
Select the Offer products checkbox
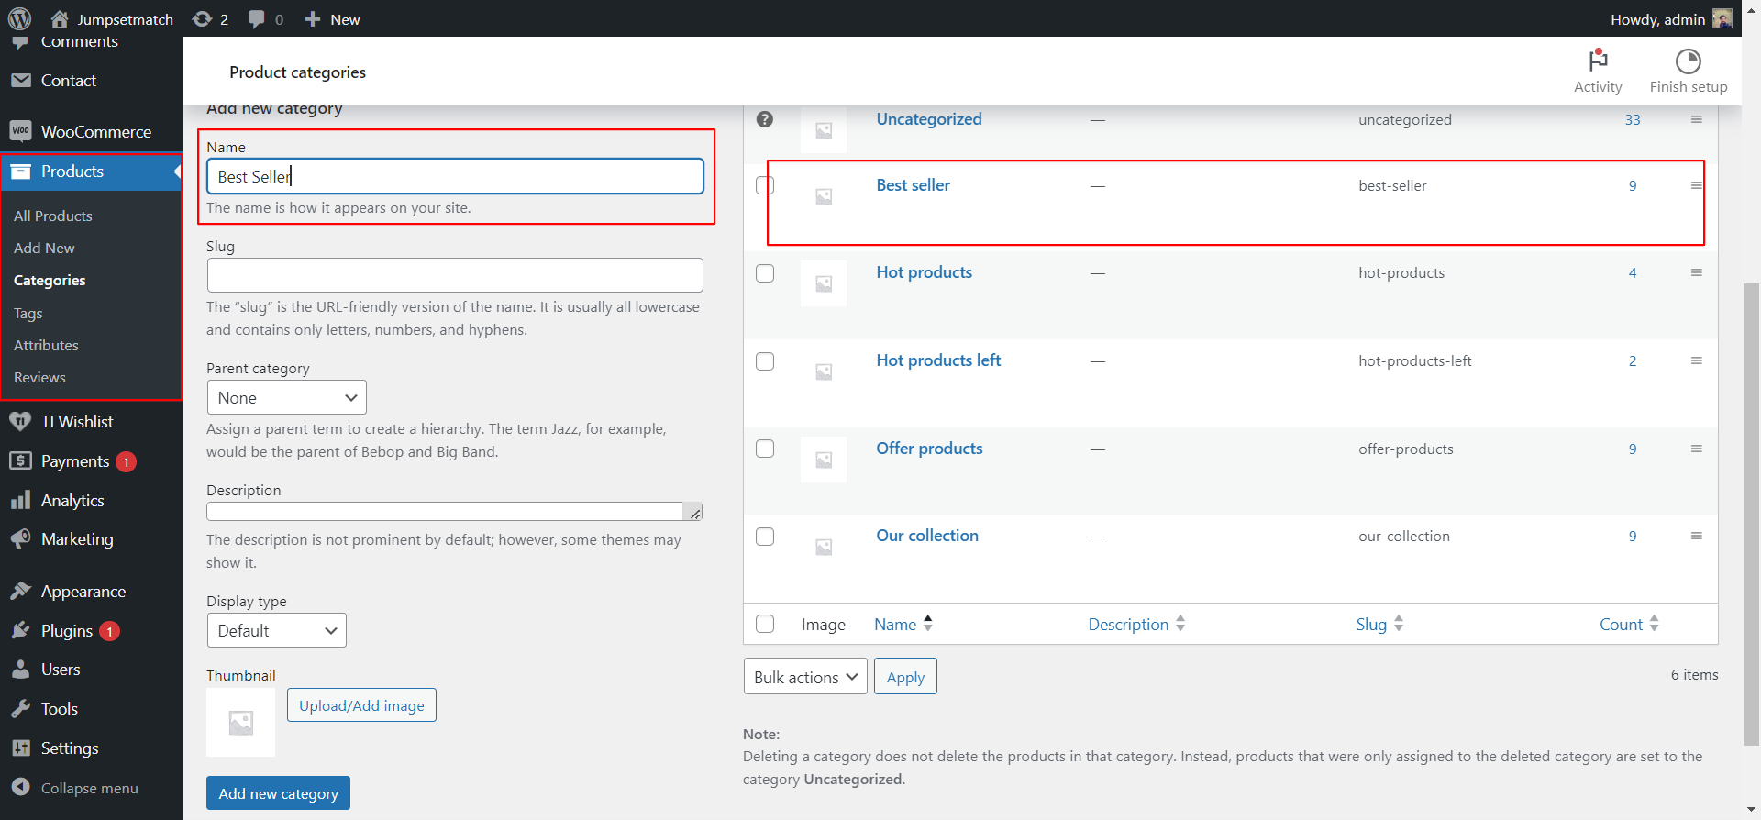pos(765,449)
